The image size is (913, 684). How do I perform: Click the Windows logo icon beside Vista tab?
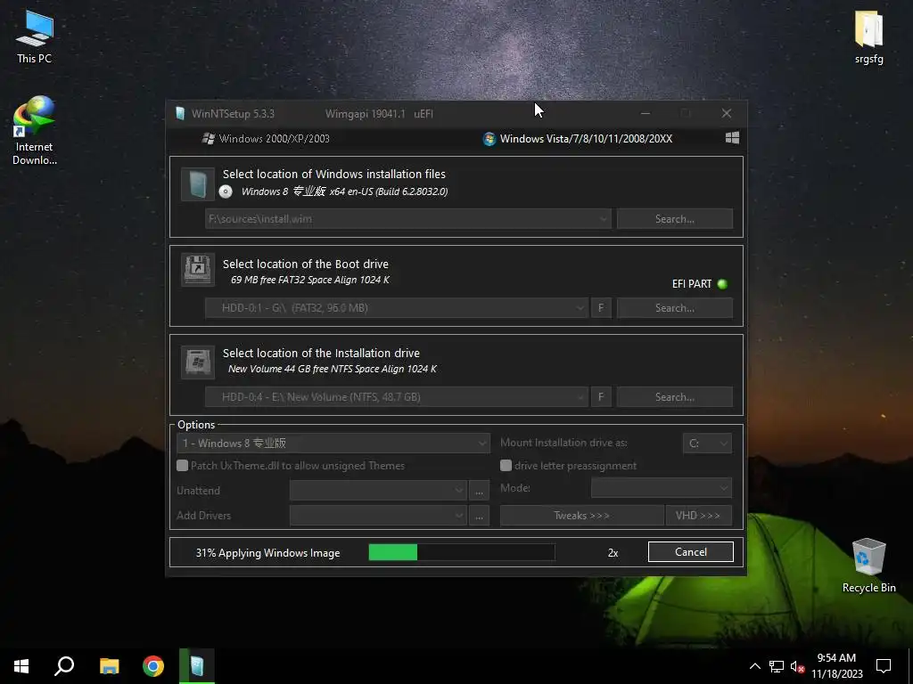[733, 138]
